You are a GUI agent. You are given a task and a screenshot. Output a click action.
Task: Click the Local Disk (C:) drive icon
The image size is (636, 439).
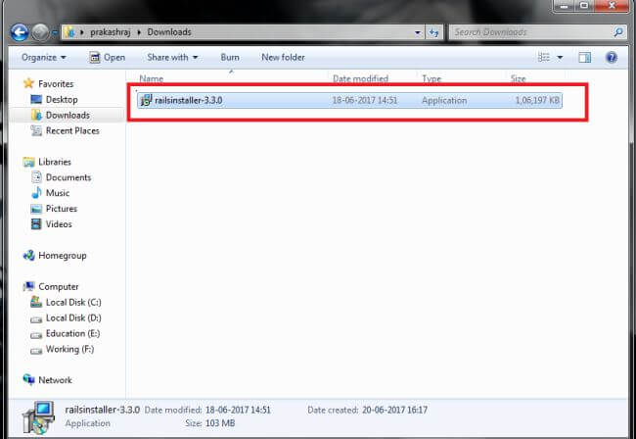[x=36, y=302]
